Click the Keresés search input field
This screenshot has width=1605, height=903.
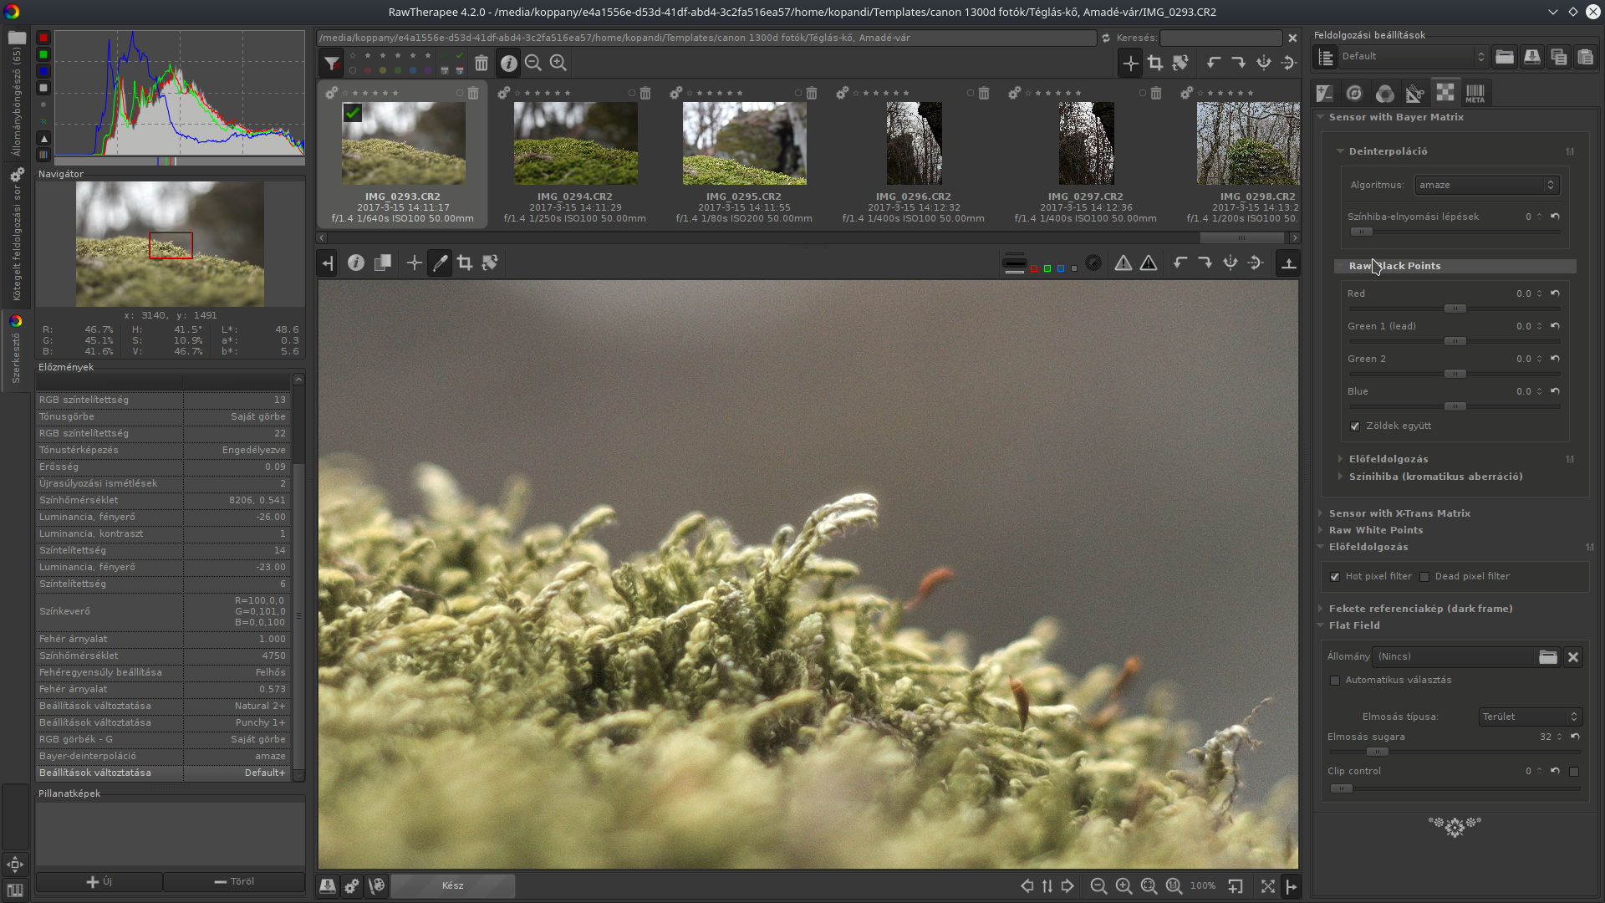[1220, 38]
